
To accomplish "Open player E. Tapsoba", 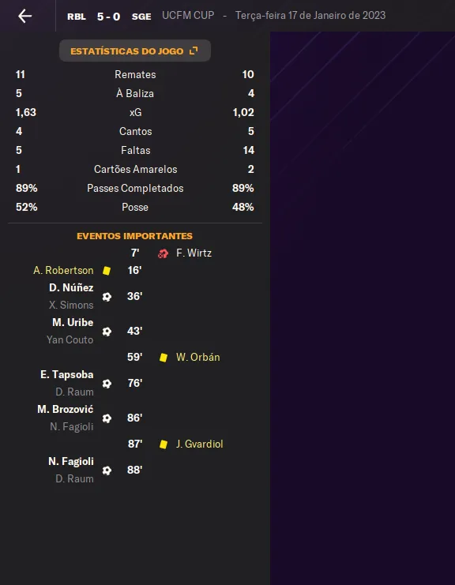I will click(x=67, y=374).
